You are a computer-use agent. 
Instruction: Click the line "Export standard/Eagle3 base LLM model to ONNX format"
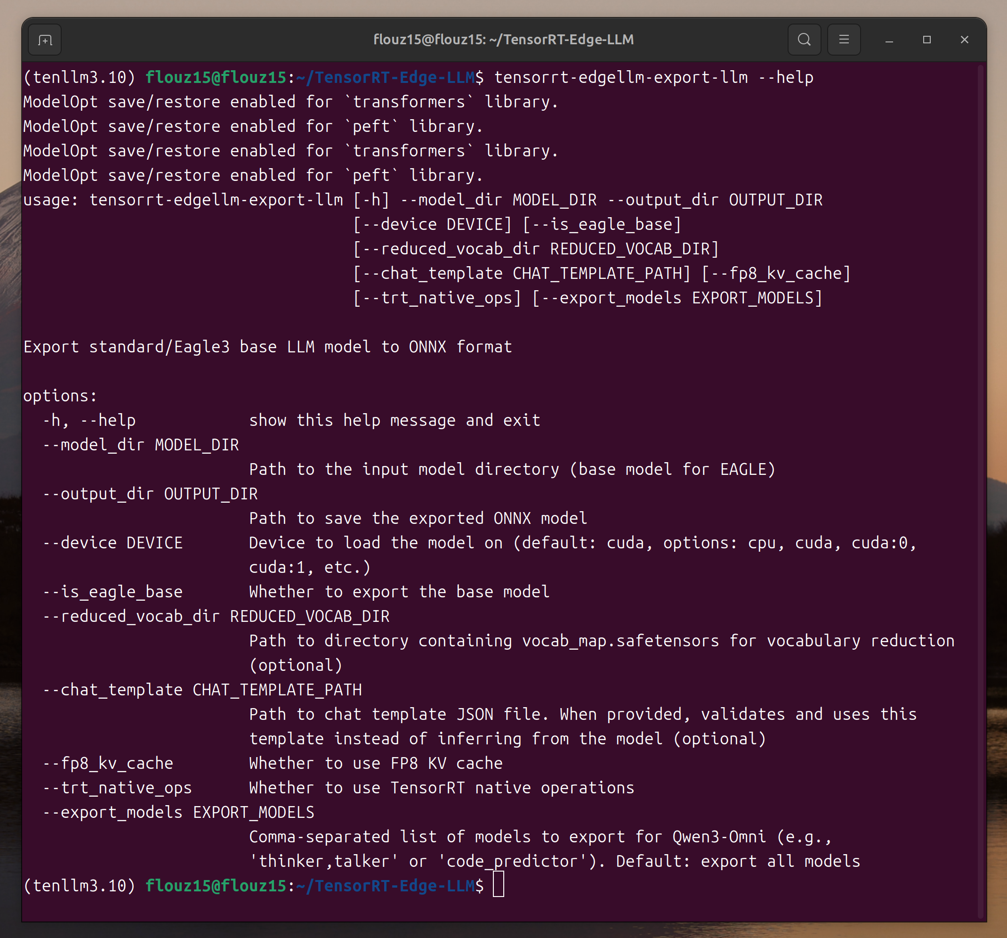268,347
